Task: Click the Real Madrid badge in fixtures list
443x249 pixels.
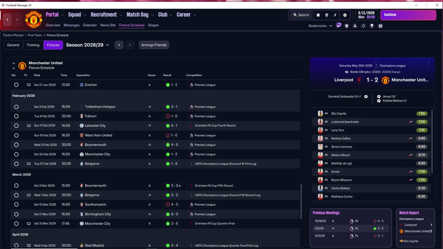Action: click(x=82, y=246)
